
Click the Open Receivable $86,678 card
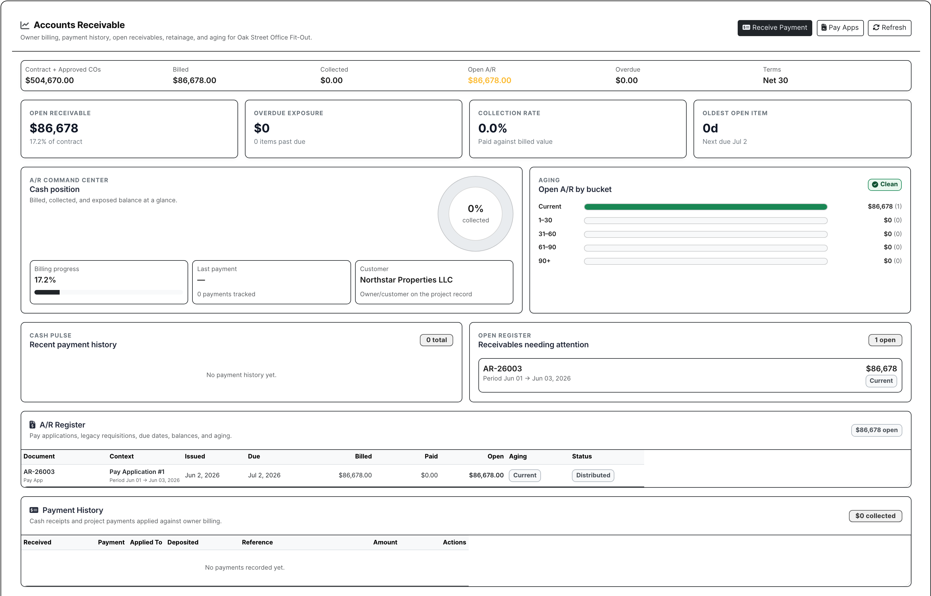129,129
